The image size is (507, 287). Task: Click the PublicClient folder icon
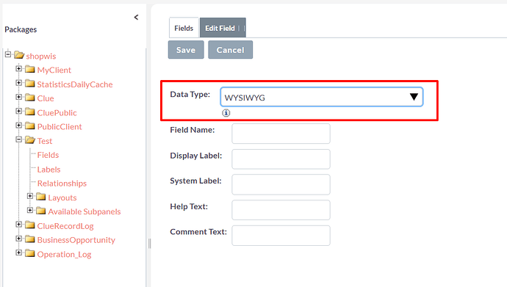pyautogui.click(x=29, y=126)
